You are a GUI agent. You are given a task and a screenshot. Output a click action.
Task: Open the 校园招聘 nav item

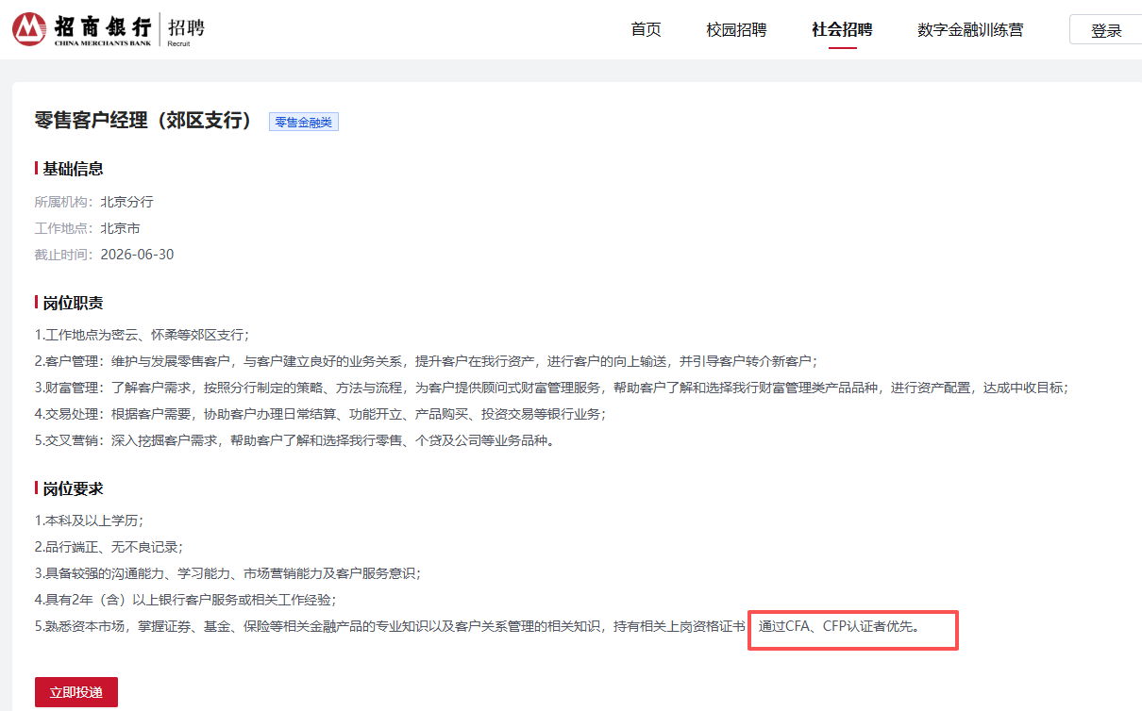[x=736, y=29]
